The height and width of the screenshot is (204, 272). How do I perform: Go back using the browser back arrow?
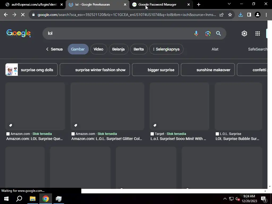coord(6,15)
